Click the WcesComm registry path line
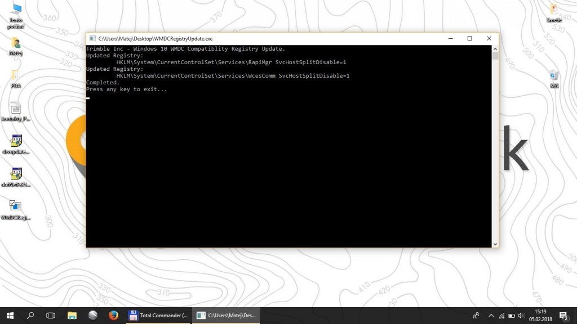The width and height of the screenshot is (577, 324). click(233, 76)
